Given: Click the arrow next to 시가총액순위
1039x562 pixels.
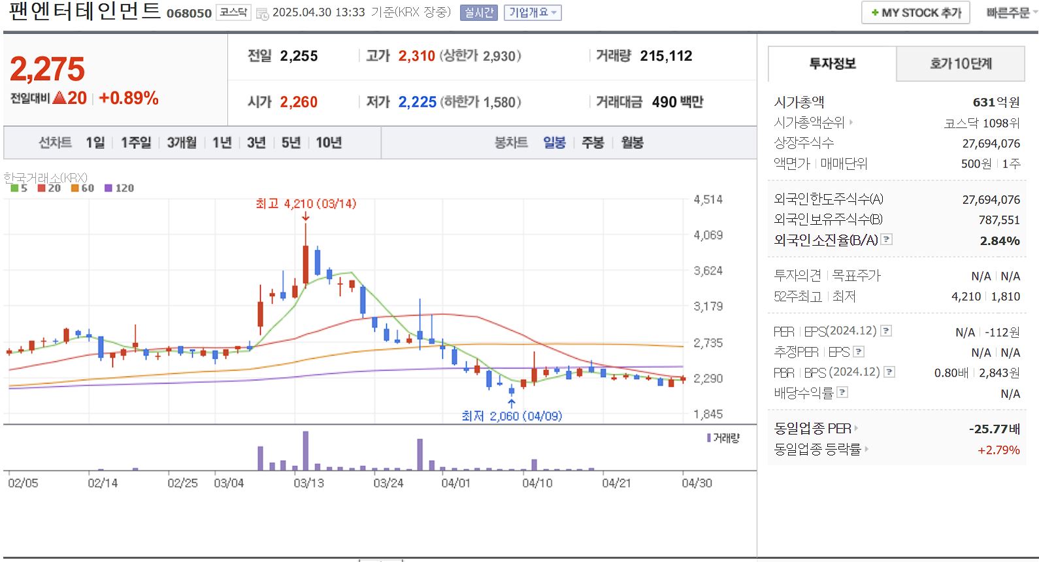Looking at the screenshot, I should pyautogui.click(x=851, y=122).
